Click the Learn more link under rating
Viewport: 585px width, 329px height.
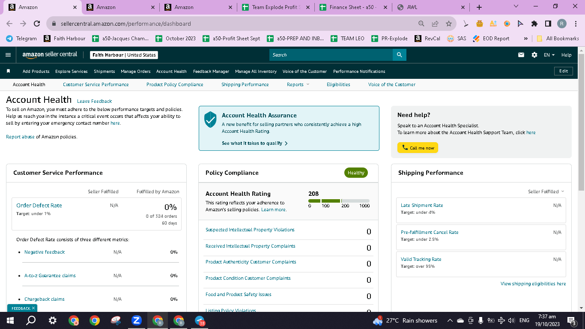[274, 209]
